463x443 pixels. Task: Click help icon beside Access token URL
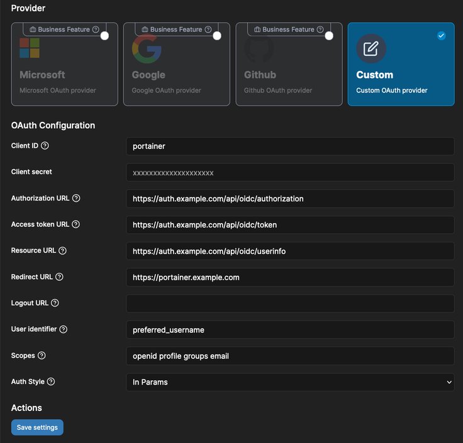click(x=76, y=224)
